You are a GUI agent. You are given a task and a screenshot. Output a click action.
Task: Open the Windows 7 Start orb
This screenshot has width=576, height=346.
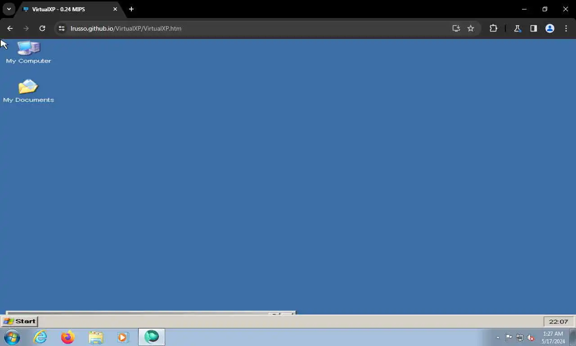(12, 337)
